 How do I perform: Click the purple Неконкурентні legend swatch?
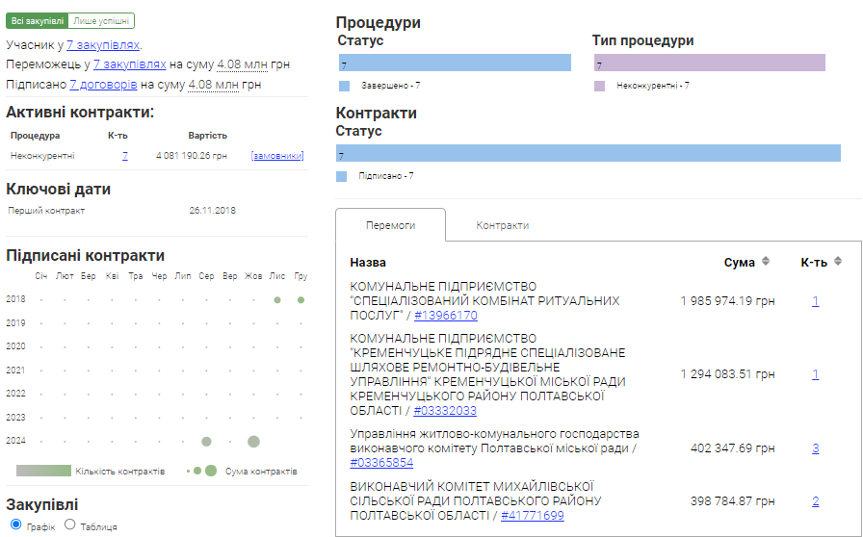point(599,86)
